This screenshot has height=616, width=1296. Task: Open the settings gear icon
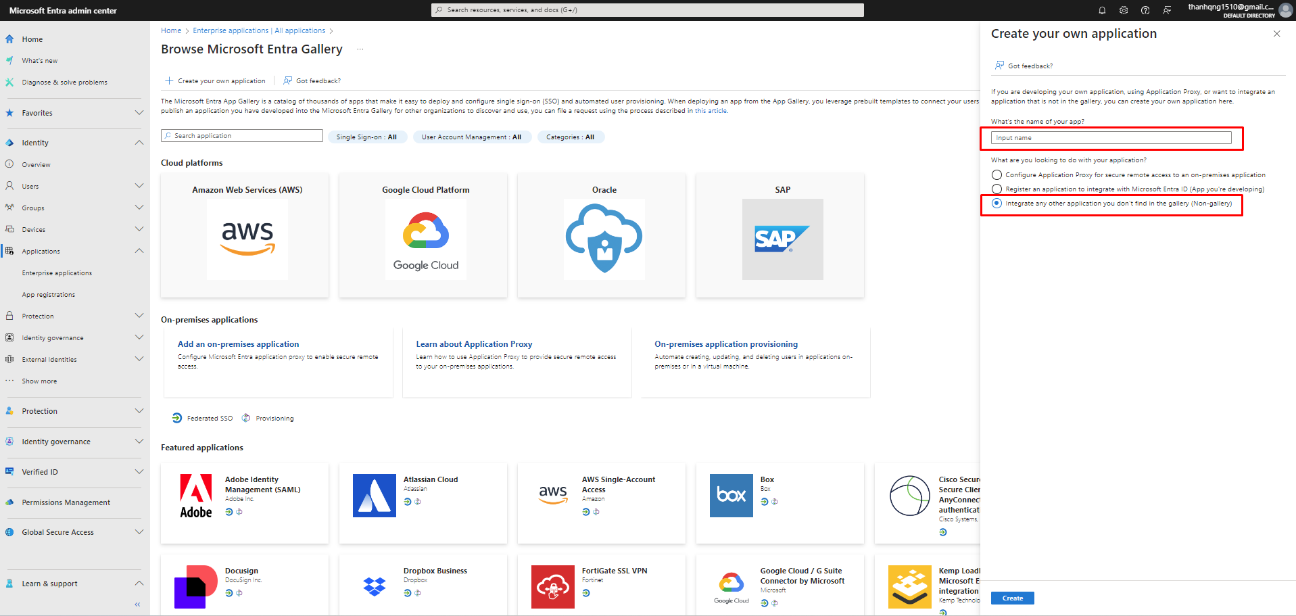click(x=1124, y=10)
